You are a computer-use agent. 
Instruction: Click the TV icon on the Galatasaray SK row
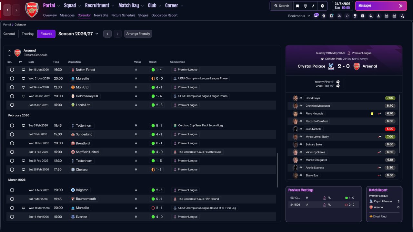[23, 96]
